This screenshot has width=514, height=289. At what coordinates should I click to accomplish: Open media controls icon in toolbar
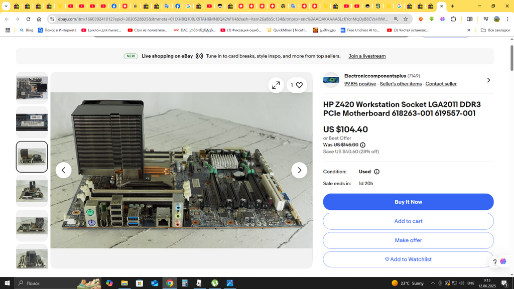486,19
